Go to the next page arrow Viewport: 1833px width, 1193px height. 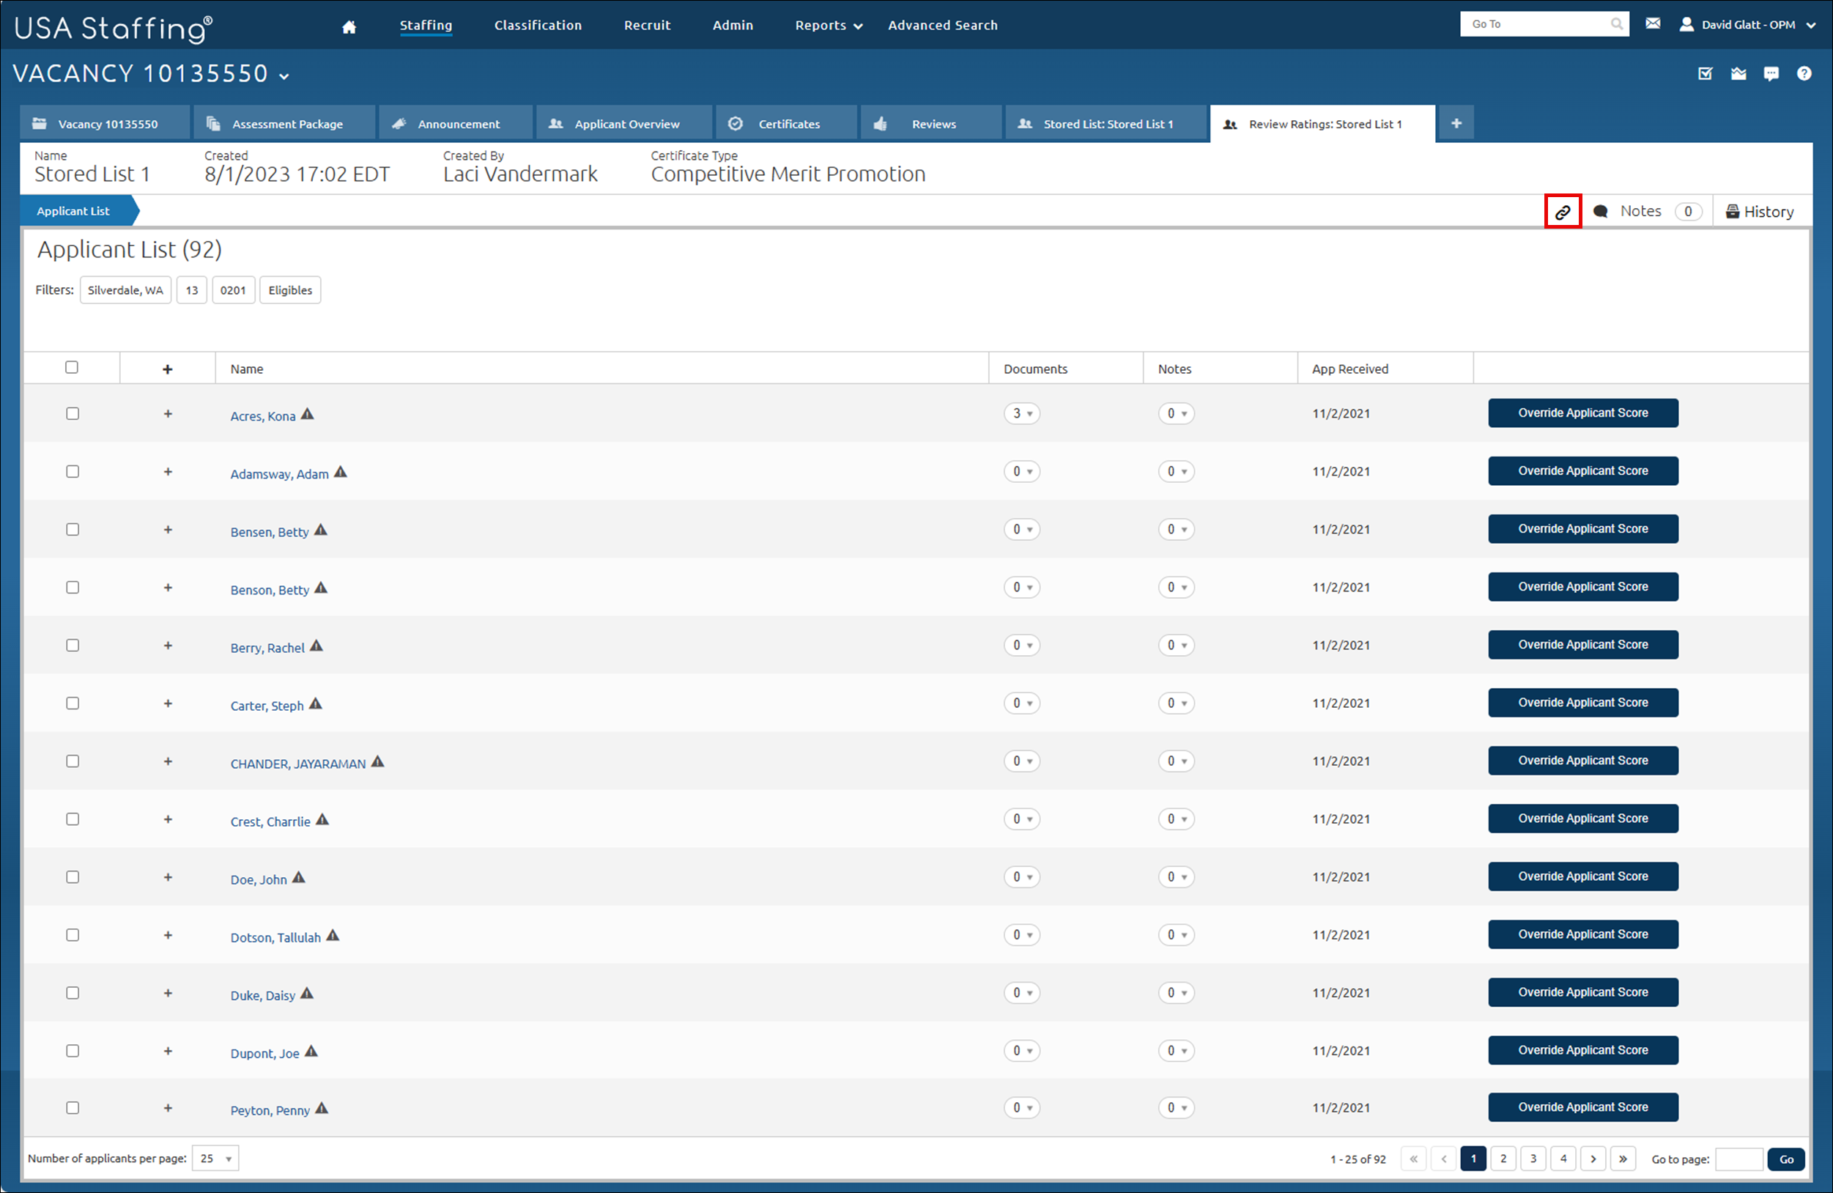click(1593, 1159)
